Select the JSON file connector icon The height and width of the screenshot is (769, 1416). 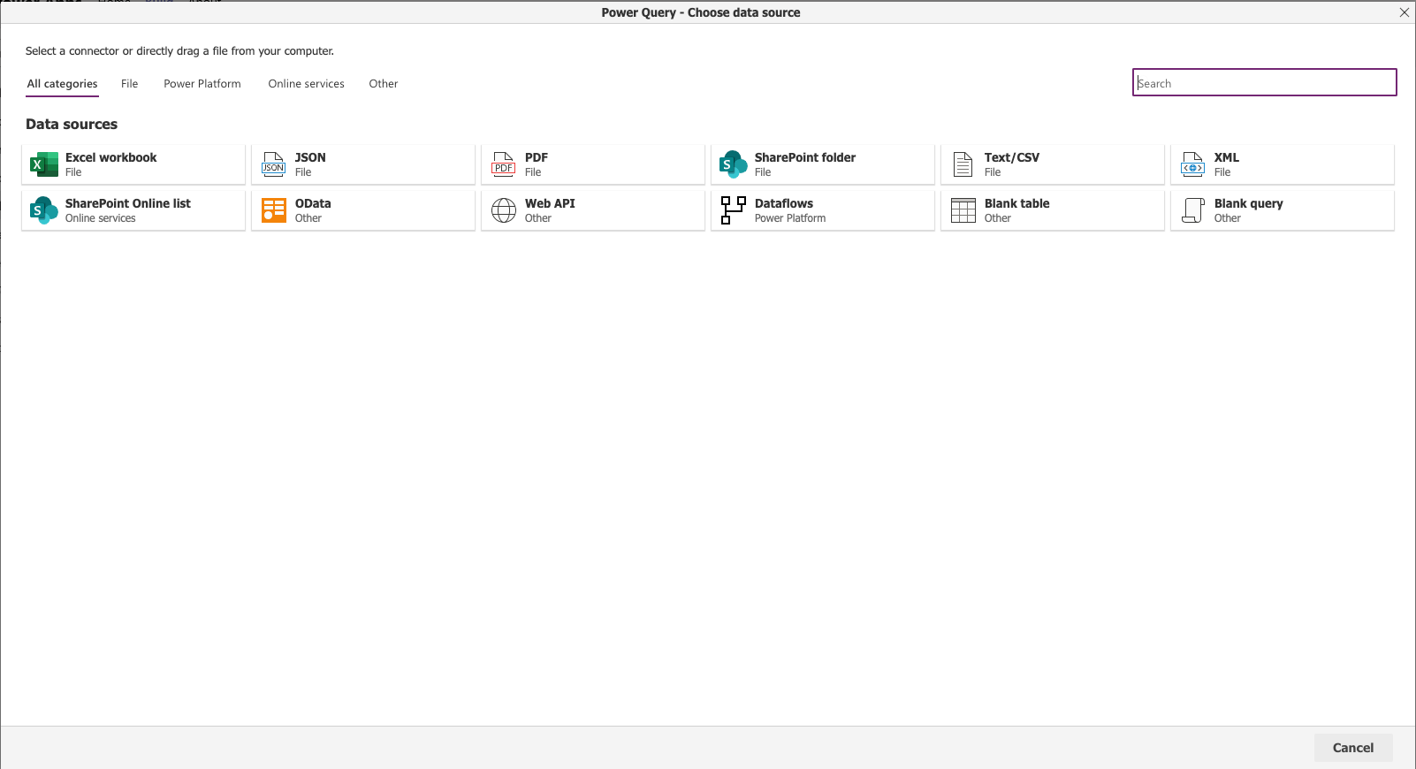click(273, 164)
